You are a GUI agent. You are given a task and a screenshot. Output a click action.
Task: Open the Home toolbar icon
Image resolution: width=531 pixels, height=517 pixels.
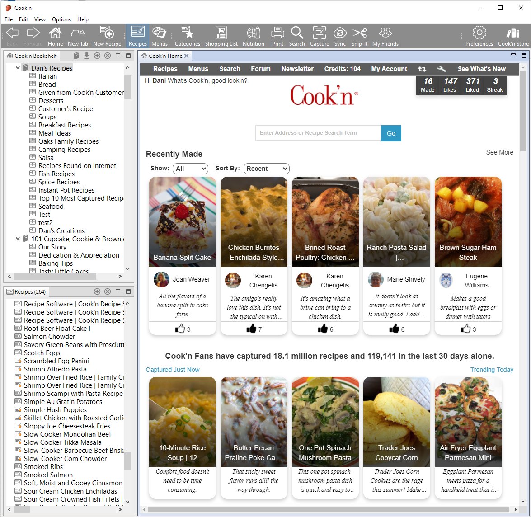[x=55, y=36]
